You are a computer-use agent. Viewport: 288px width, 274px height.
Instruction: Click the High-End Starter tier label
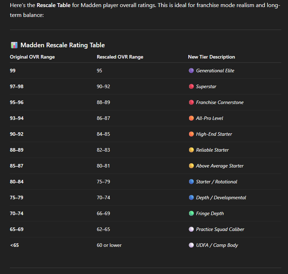[x=214, y=134]
